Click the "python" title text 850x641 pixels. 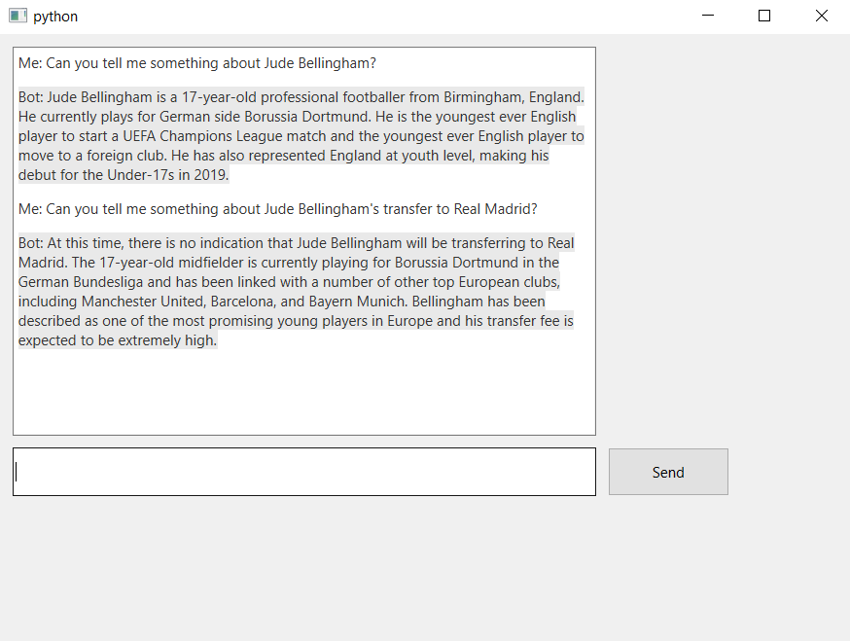(55, 17)
